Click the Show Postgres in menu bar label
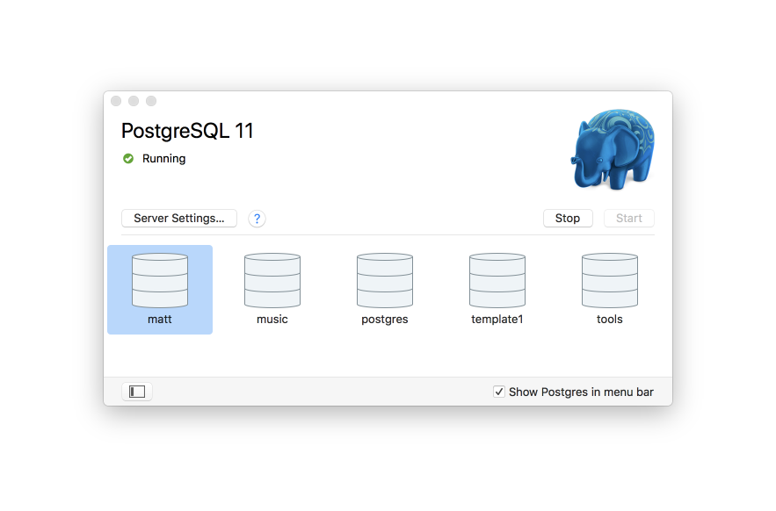776x511 pixels. [x=581, y=392]
